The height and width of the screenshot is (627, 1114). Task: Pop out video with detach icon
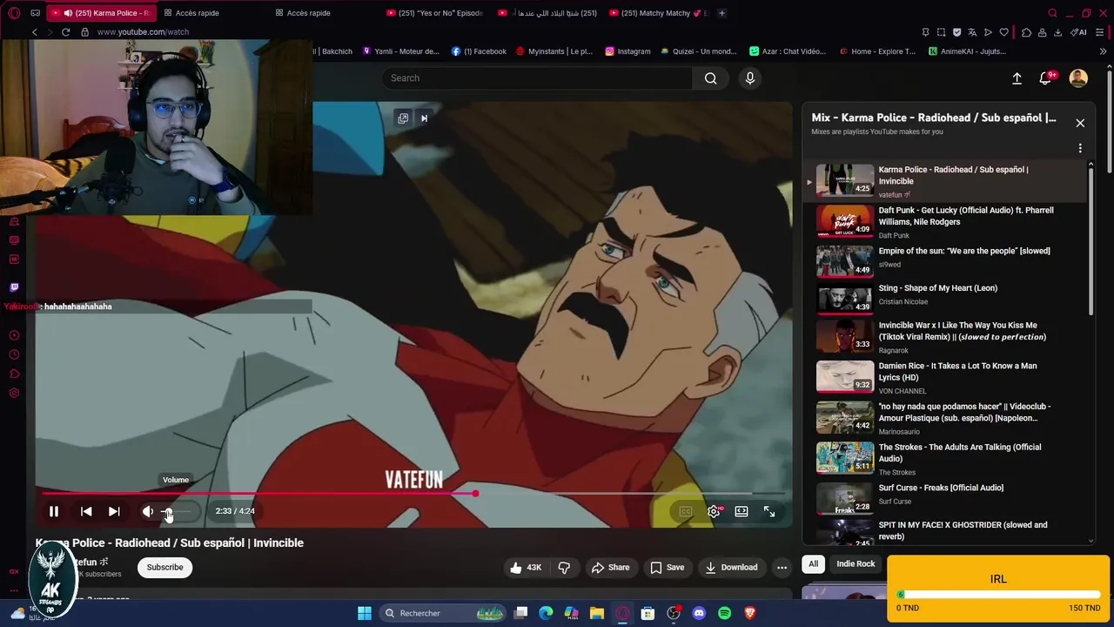(x=403, y=118)
